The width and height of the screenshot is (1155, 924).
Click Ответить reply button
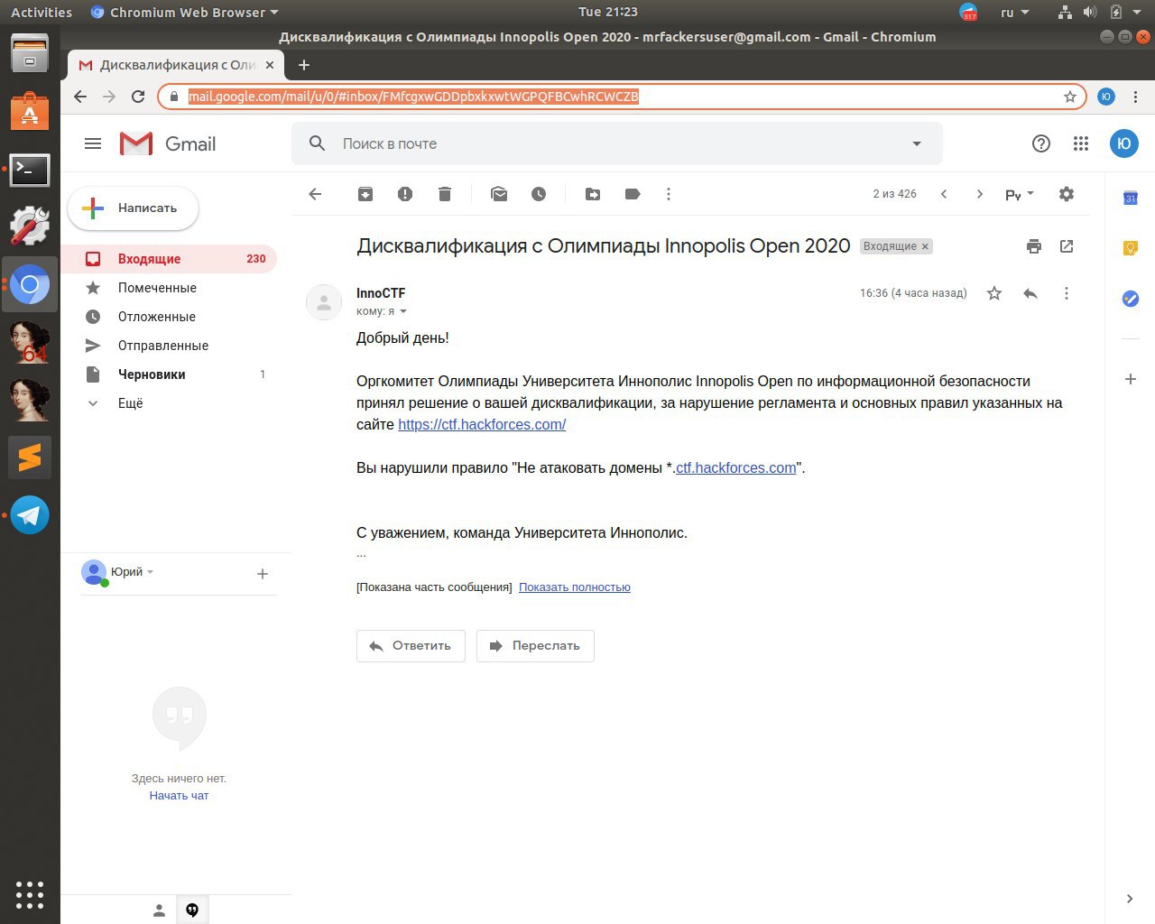tap(411, 646)
